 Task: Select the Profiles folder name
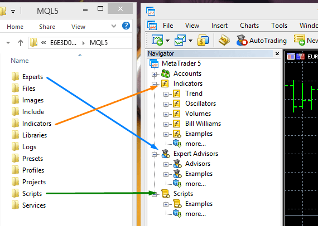tap(33, 170)
